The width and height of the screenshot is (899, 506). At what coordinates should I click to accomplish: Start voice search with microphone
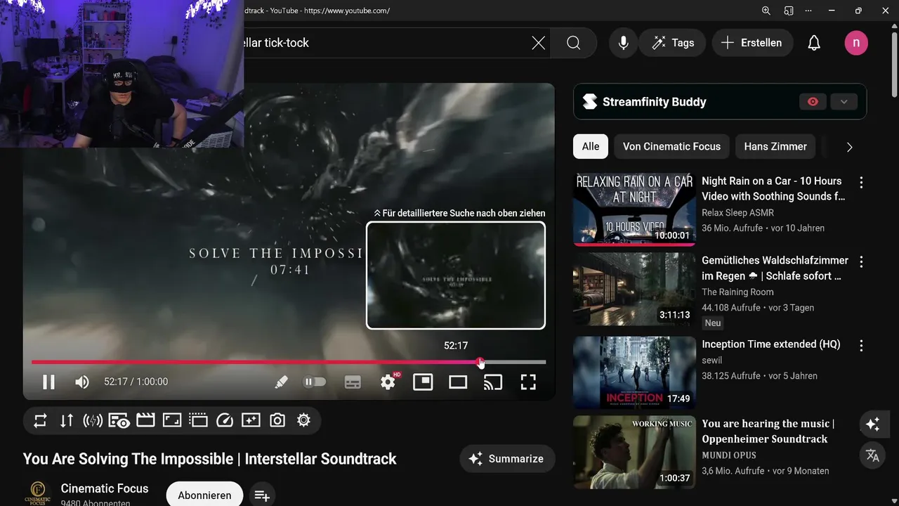[623, 43]
